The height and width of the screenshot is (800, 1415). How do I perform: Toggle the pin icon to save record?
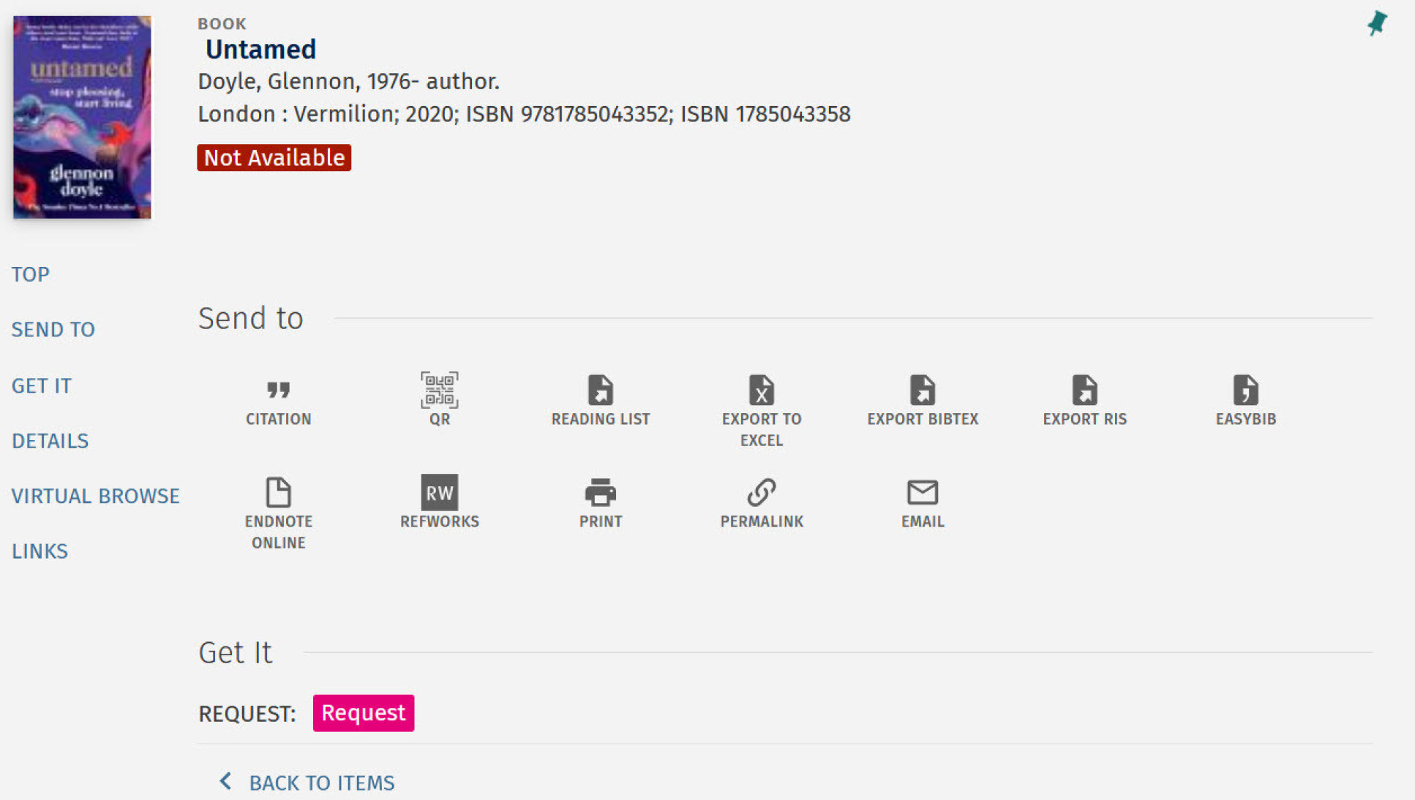1377,23
